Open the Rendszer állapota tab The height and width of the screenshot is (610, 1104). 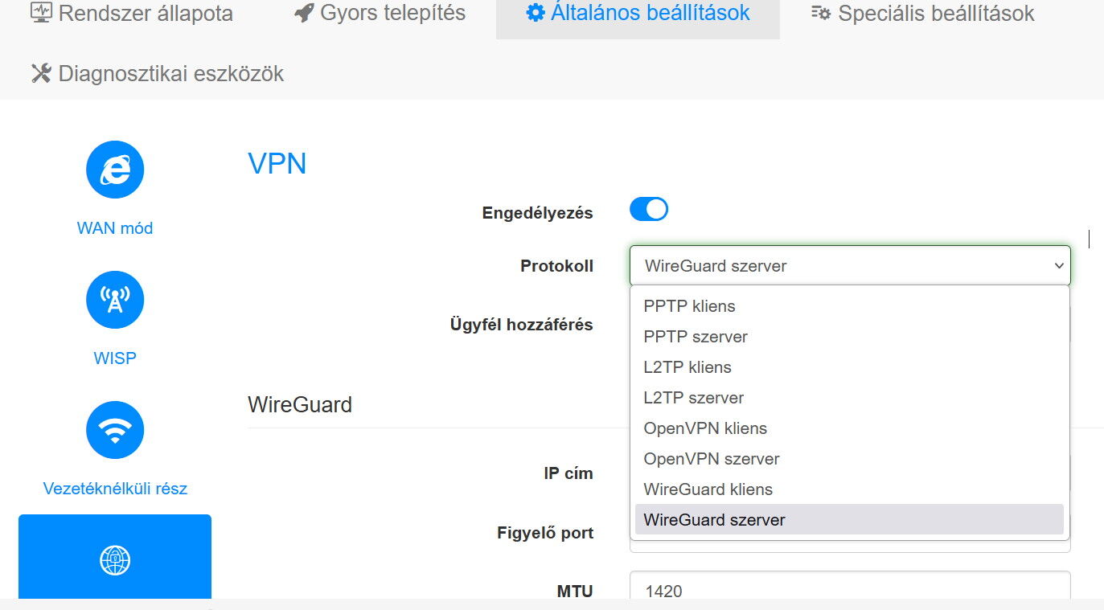pos(131,14)
